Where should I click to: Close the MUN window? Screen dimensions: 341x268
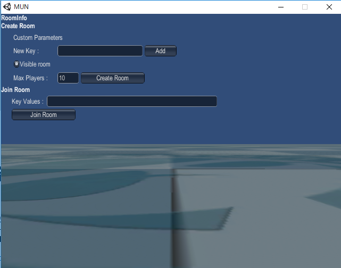point(329,7)
